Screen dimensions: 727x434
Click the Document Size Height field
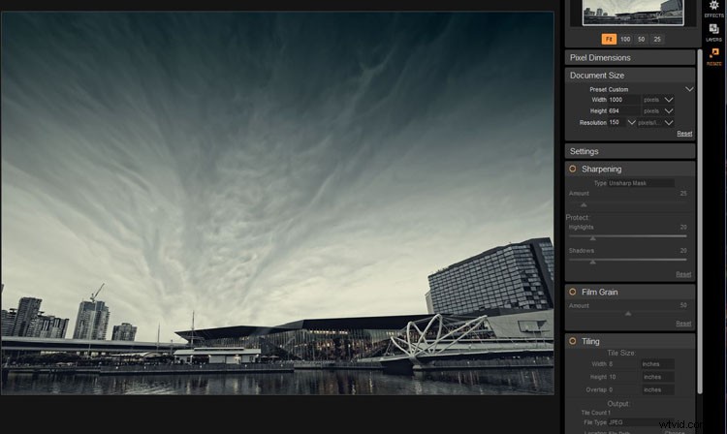[624, 111]
